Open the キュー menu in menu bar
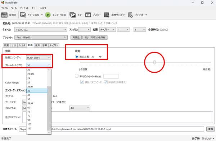The height and width of the screenshot is (141, 216). [x=34, y=8]
